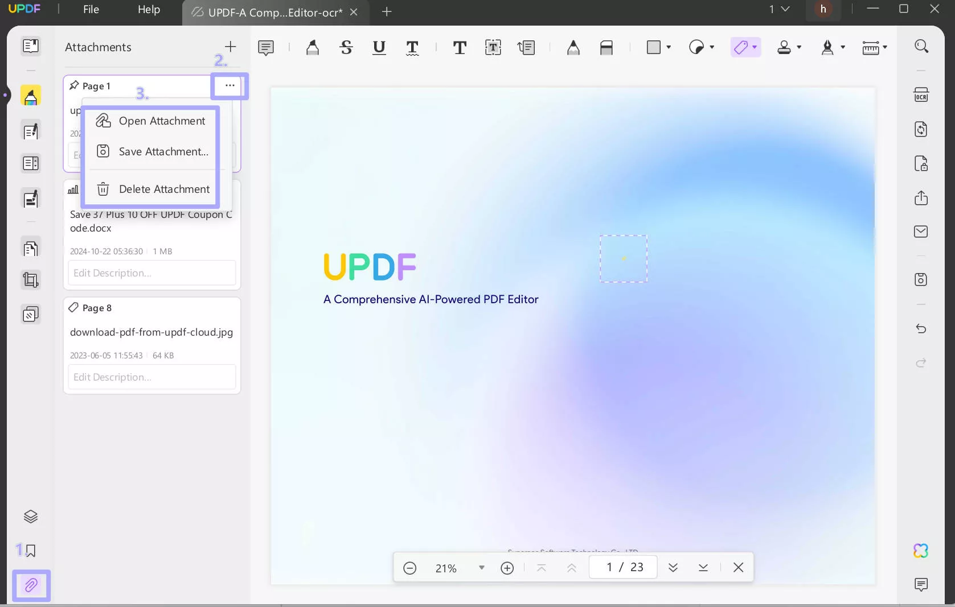The height and width of the screenshot is (607, 955).
Task: Select the Eraser tool
Action: coord(606,47)
